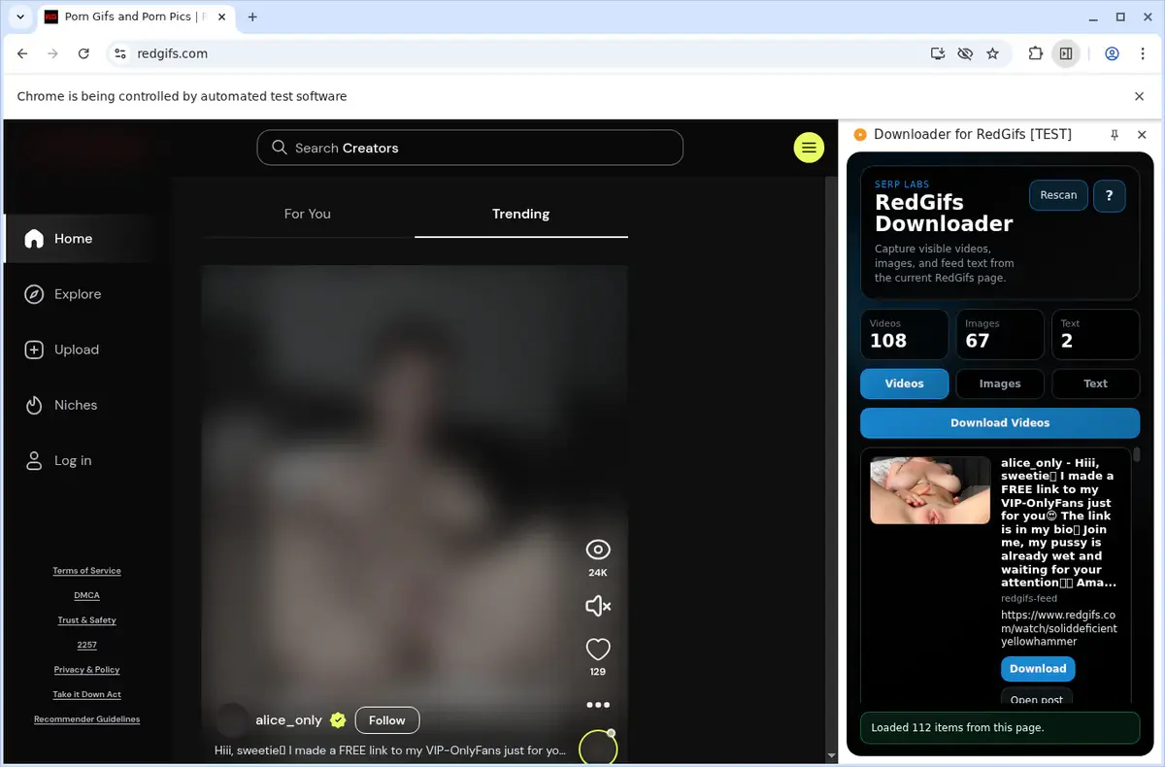1165x767 pixels.
Task: Go back with the browser back arrow
Action: (22, 53)
